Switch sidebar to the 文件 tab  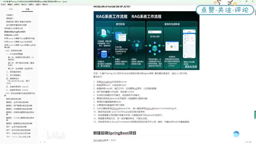11,9
